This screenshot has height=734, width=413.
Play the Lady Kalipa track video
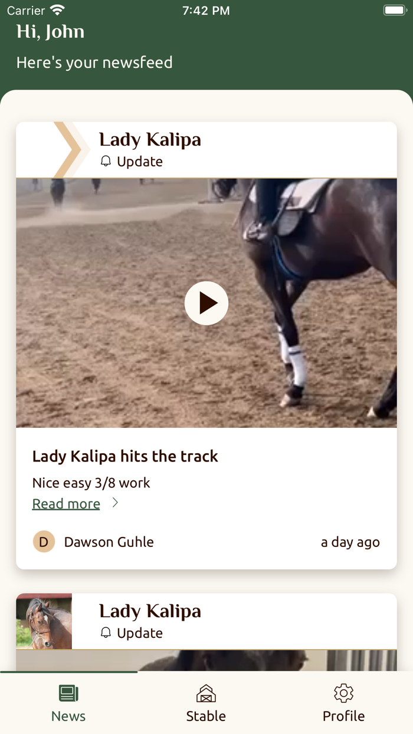[x=206, y=303]
